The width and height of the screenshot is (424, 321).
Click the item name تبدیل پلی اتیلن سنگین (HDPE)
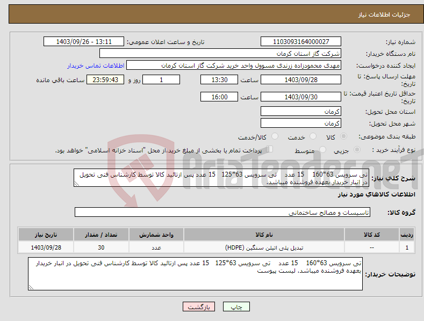click(264, 247)
